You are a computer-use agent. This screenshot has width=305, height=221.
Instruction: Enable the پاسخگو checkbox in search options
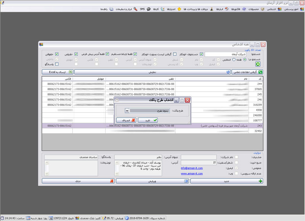click(x=57, y=64)
